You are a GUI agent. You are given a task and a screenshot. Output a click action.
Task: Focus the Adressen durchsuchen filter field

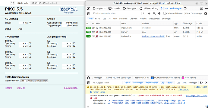(117, 13)
